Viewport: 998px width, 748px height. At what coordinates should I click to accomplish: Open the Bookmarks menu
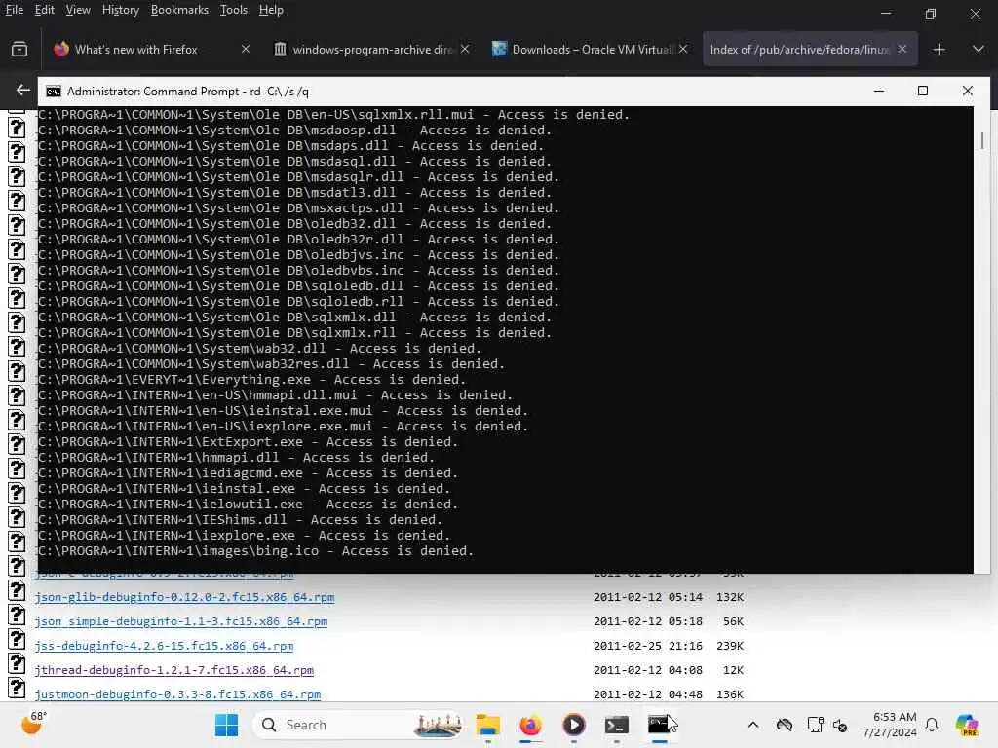179,10
